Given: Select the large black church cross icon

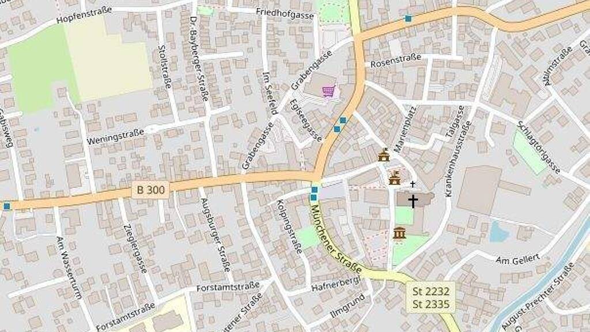Looking at the screenshot, I should click(413, 201).
